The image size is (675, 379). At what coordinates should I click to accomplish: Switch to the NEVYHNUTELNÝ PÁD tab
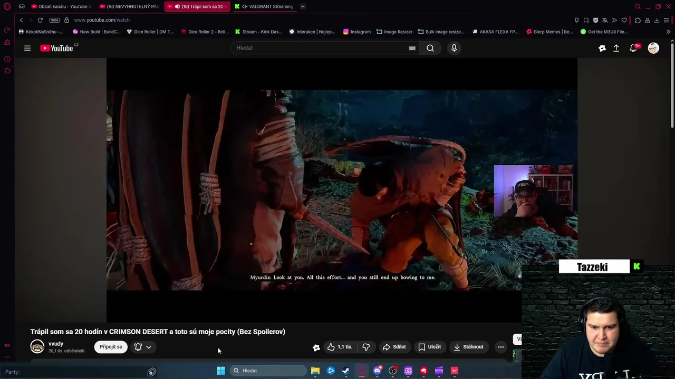pyautogui.click(x=129, y=6)
